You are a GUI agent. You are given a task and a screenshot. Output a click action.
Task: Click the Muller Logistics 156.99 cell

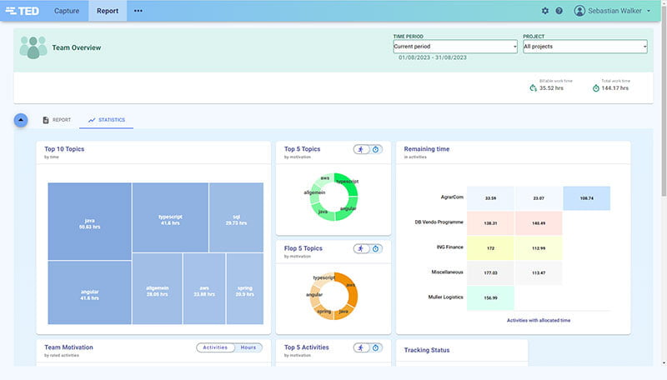click(x=490, y=297)
